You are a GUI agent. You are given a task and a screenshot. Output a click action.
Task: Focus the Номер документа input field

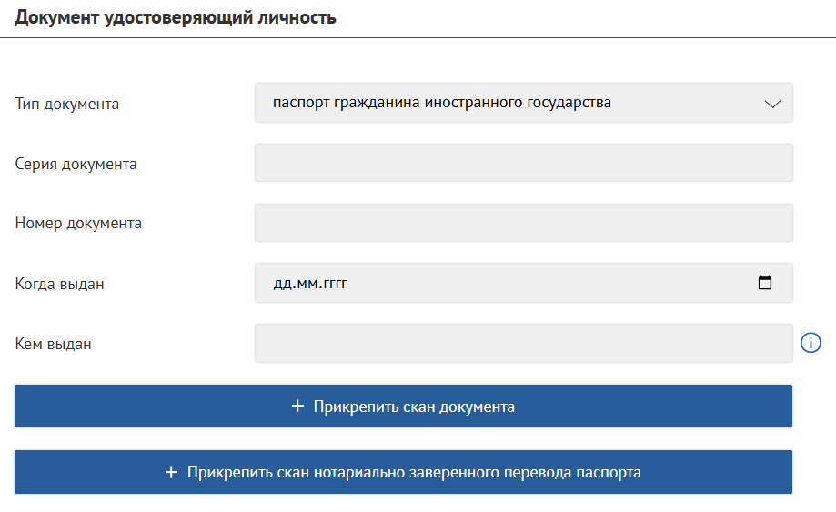(x=523, y=223)
